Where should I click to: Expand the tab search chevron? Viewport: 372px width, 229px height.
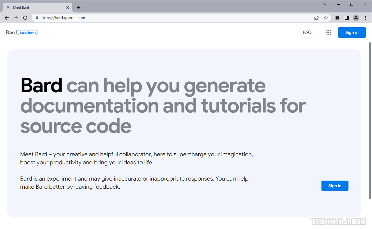click(325, 4)
